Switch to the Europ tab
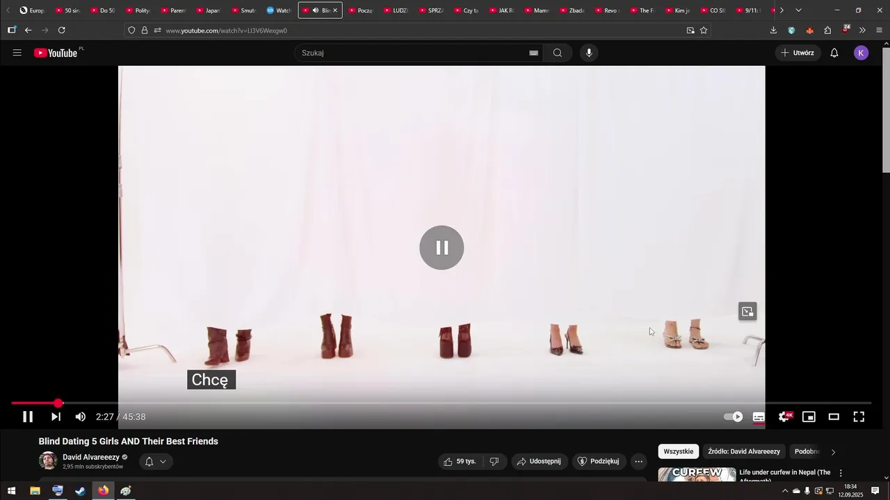 [x=31, y=10]
